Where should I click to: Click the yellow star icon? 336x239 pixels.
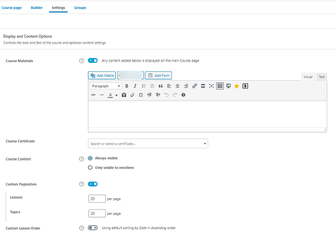pyautogui.click(x=237, y=86)
